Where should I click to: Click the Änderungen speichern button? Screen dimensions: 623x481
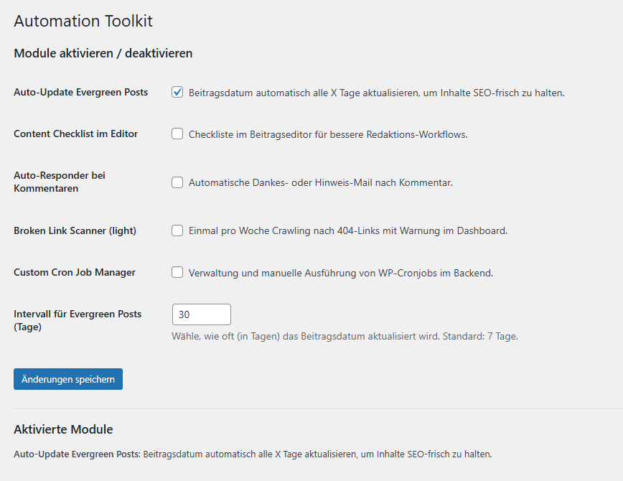[68, 379]
